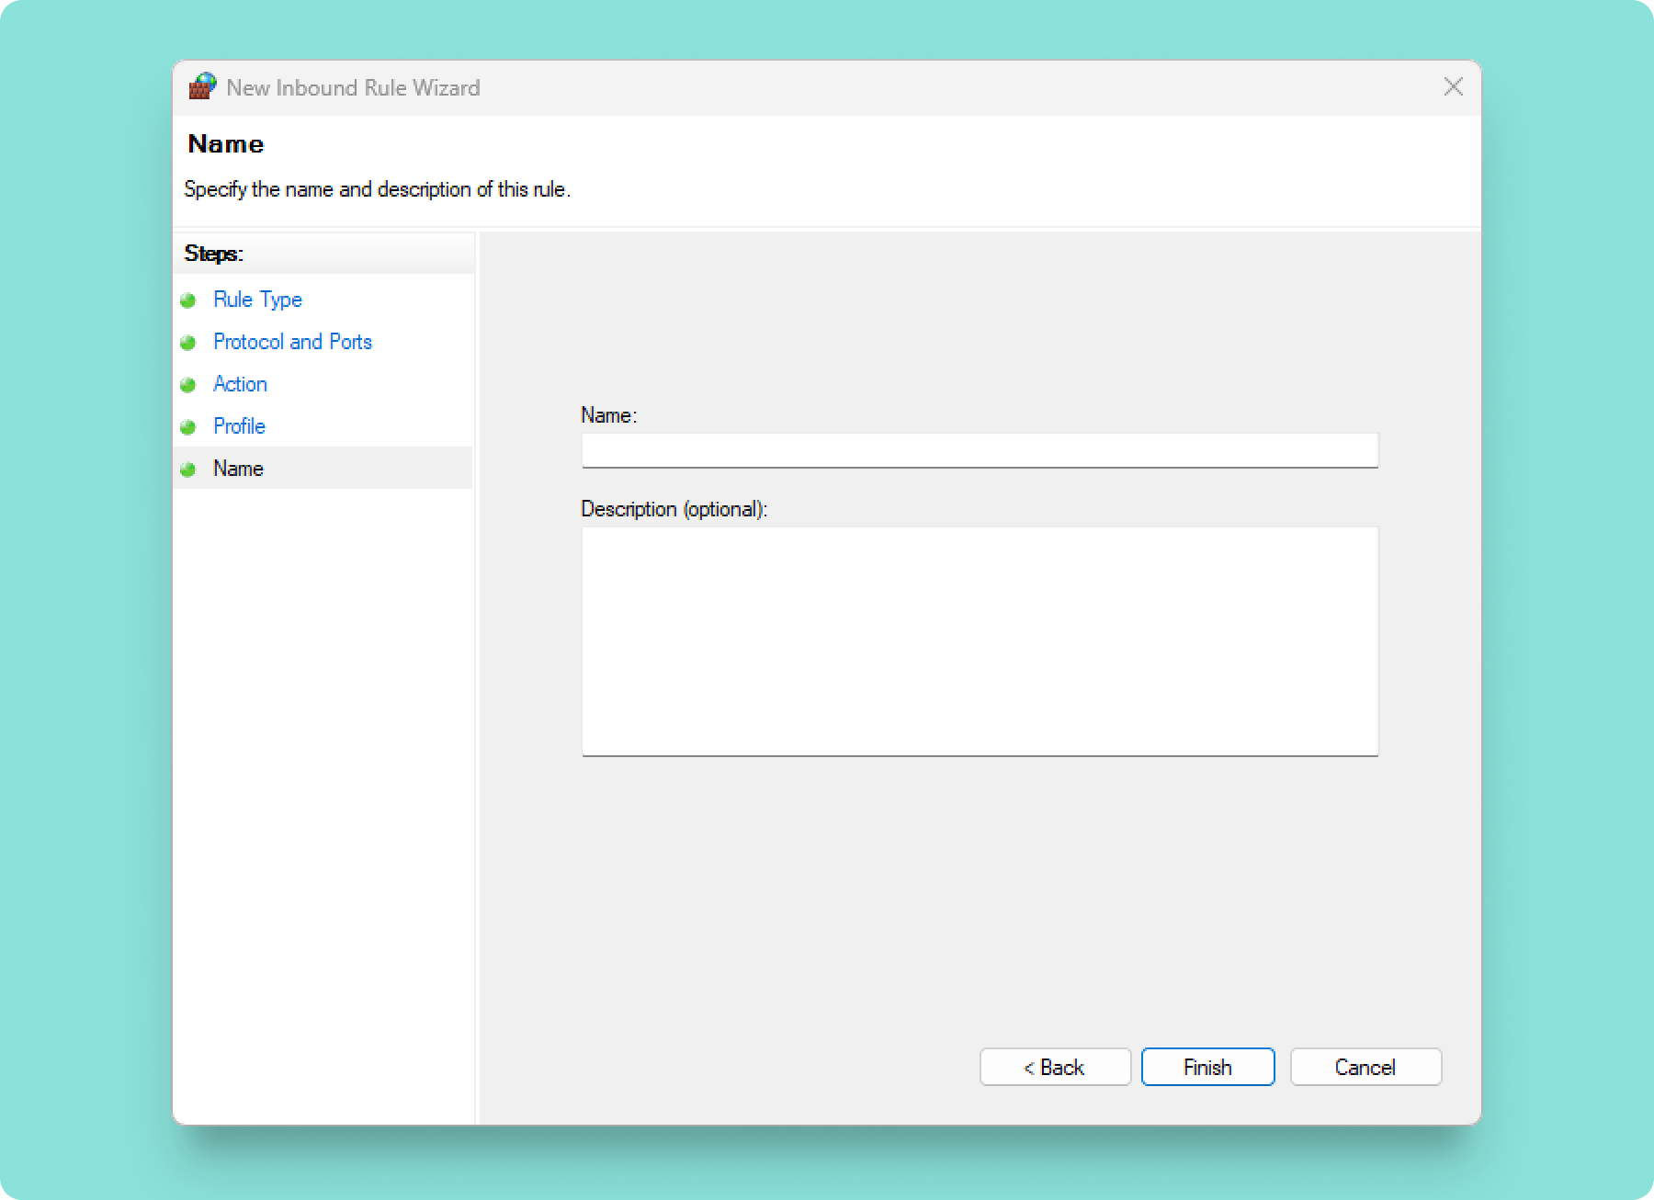Click the 'Steps:' sidebar header
The image size is (1654, 1200).
213,254
